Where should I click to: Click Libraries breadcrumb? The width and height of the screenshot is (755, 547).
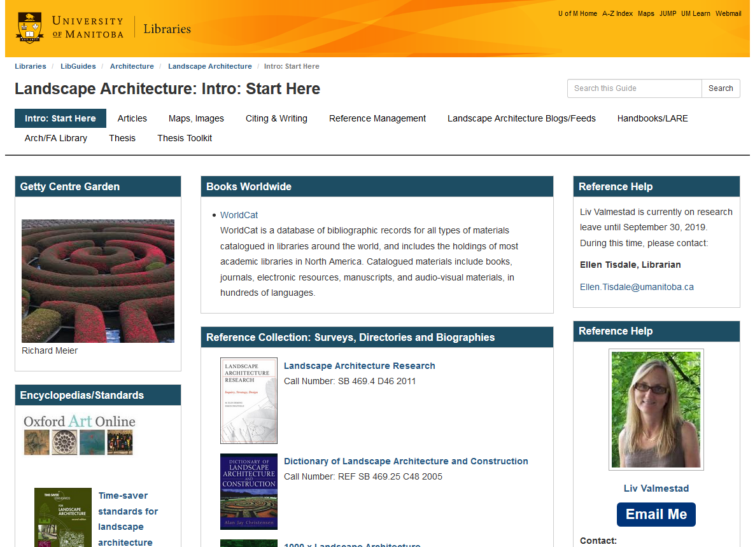coord(31,66)
